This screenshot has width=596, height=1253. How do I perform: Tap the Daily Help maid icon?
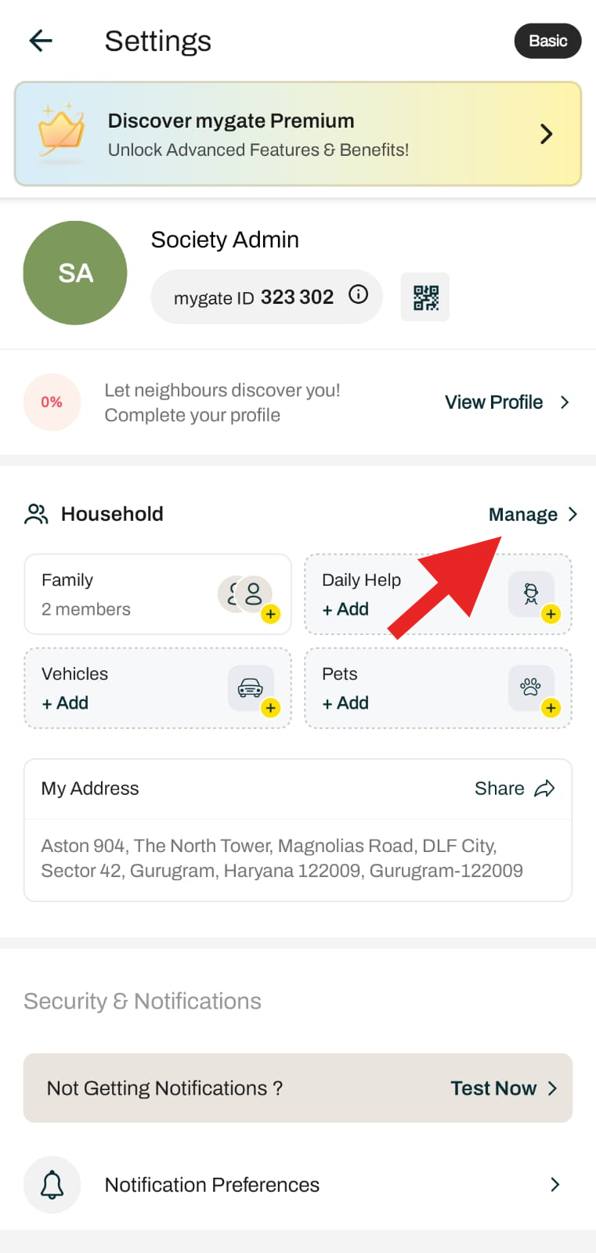tap(532, 594)
